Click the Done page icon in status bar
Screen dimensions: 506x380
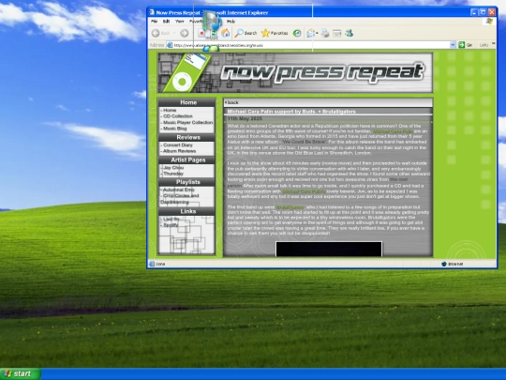[152, 264]
